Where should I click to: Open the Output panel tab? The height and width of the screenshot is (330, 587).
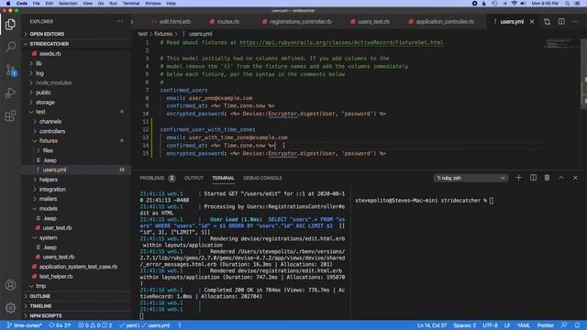[x=194, y=178]
